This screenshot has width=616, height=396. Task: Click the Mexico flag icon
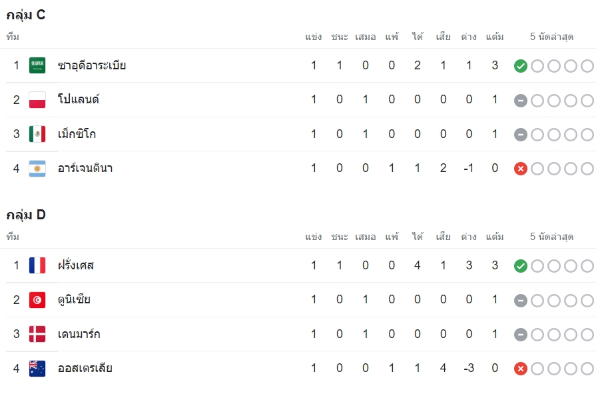click(x=37, y=134)
